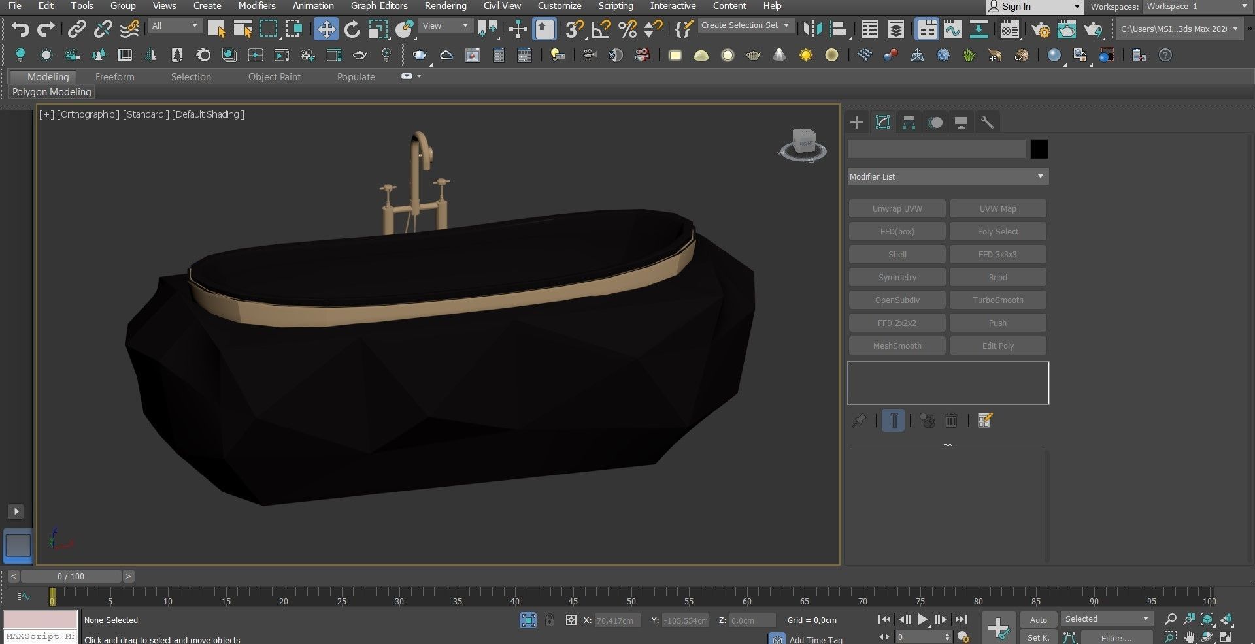Toggle Pin Stack in modifier panel
This screenshot has height=644, width=1255.
859,421
